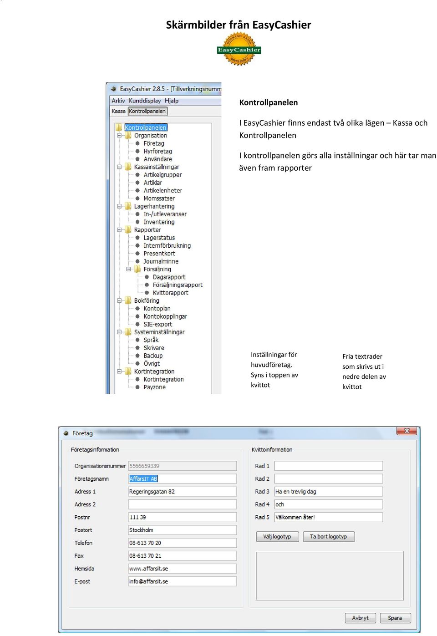Collapse the Bokföring tree node
The width and height of the screenshot is (437, 636).
(x=119, y=300)
